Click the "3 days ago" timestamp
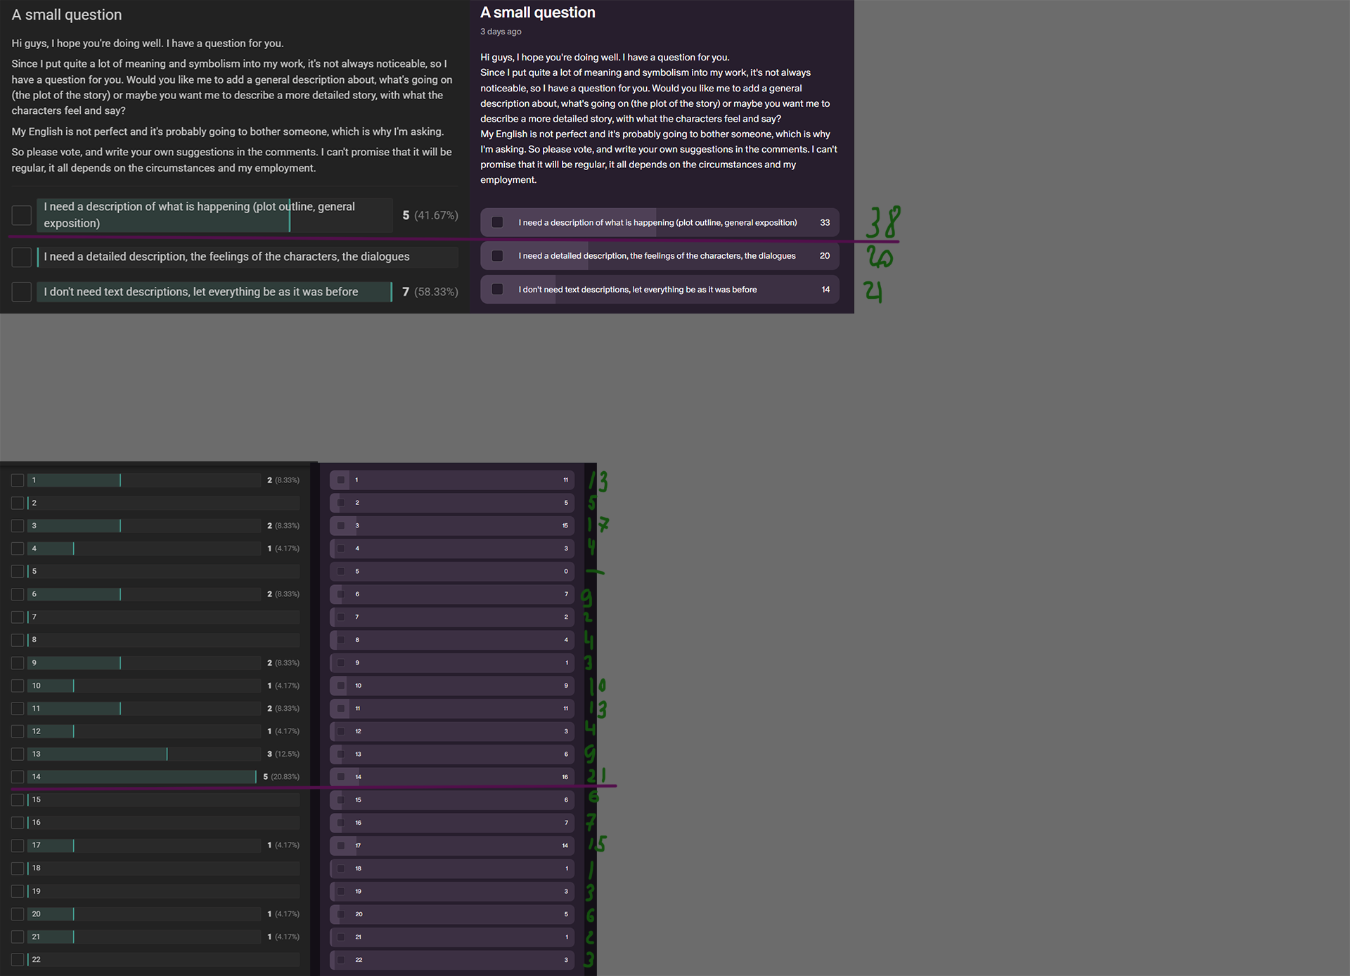Screen dimensions: 1350x976 tap(501, 32)
